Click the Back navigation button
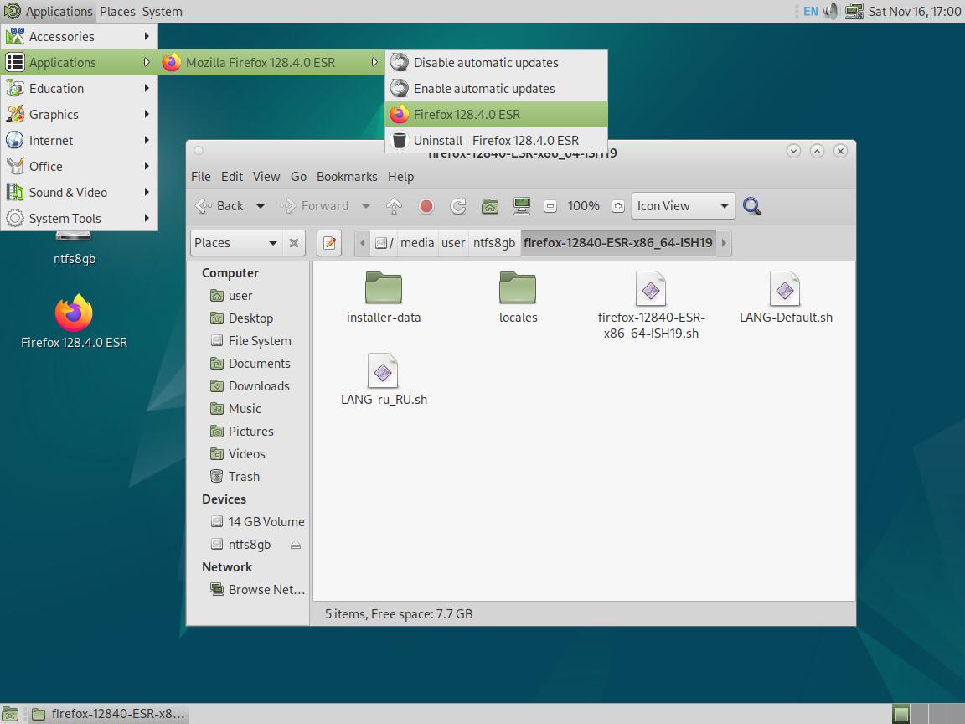Viewport: 965px width, 724px height. [x=220, y=206]
